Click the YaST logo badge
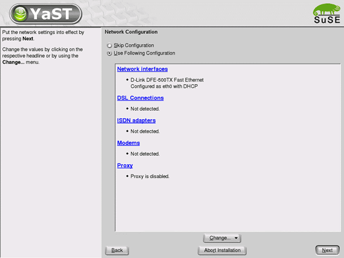Viewport: 344px width, 258px height. [45, 14]
